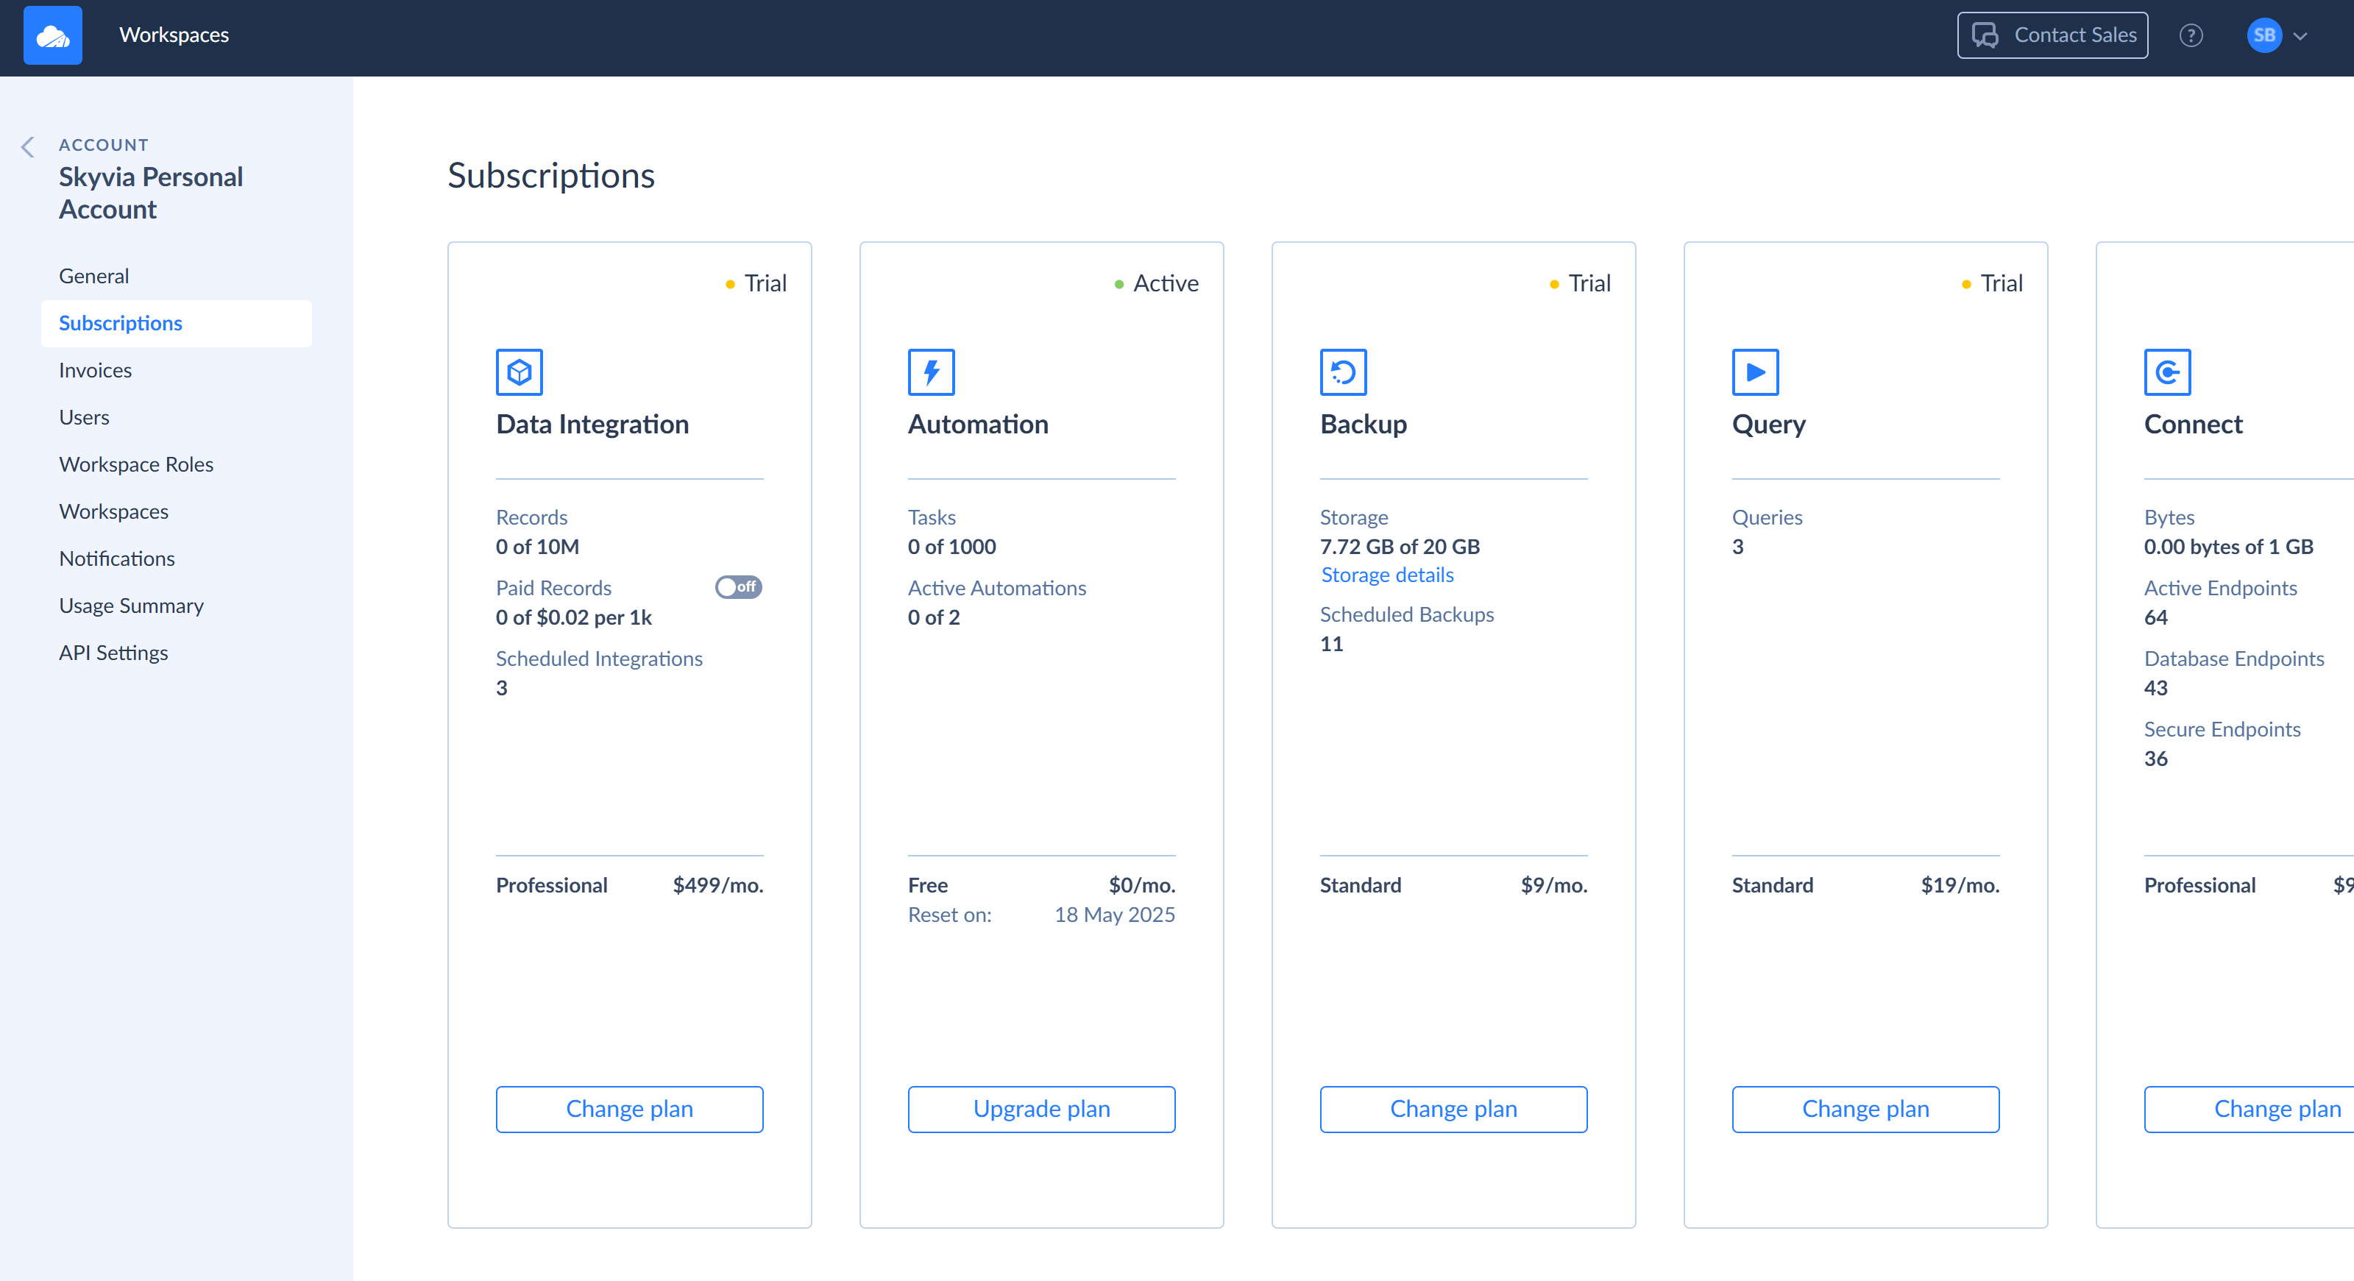Open the Storage details link

(1387, 575)
